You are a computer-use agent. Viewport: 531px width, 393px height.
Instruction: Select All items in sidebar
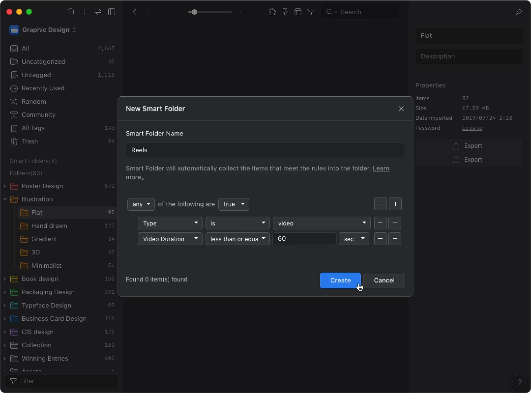pos(62,48)
